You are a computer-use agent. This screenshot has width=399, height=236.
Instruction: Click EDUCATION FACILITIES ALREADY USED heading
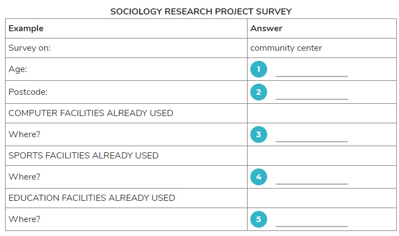click(x=92, y=198)
